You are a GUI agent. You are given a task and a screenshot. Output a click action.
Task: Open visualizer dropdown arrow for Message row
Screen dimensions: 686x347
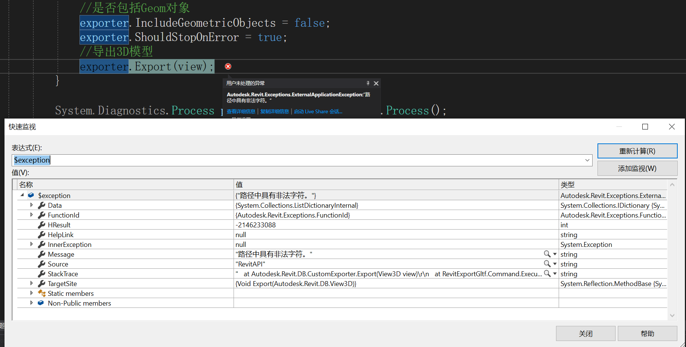[x=555, y=254]
